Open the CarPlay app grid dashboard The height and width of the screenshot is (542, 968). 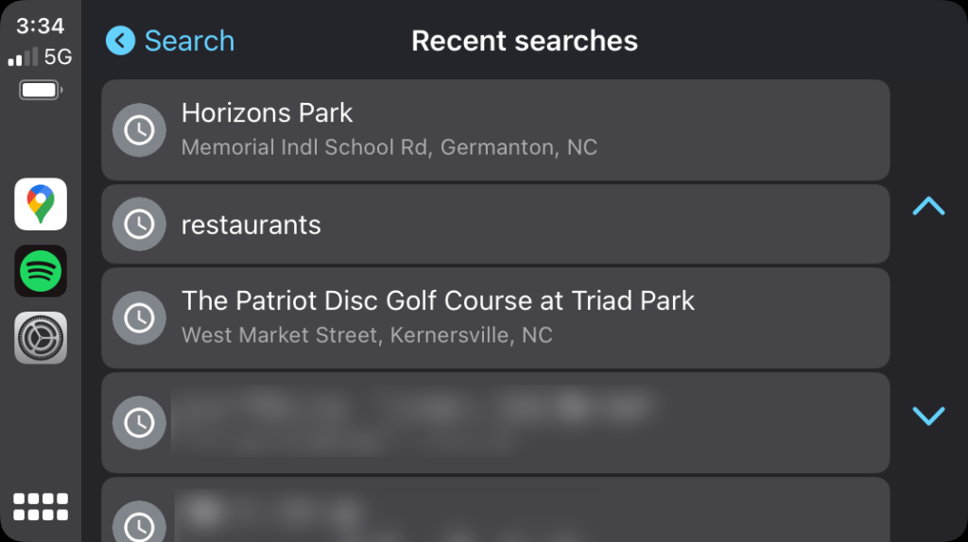point(41,506)
